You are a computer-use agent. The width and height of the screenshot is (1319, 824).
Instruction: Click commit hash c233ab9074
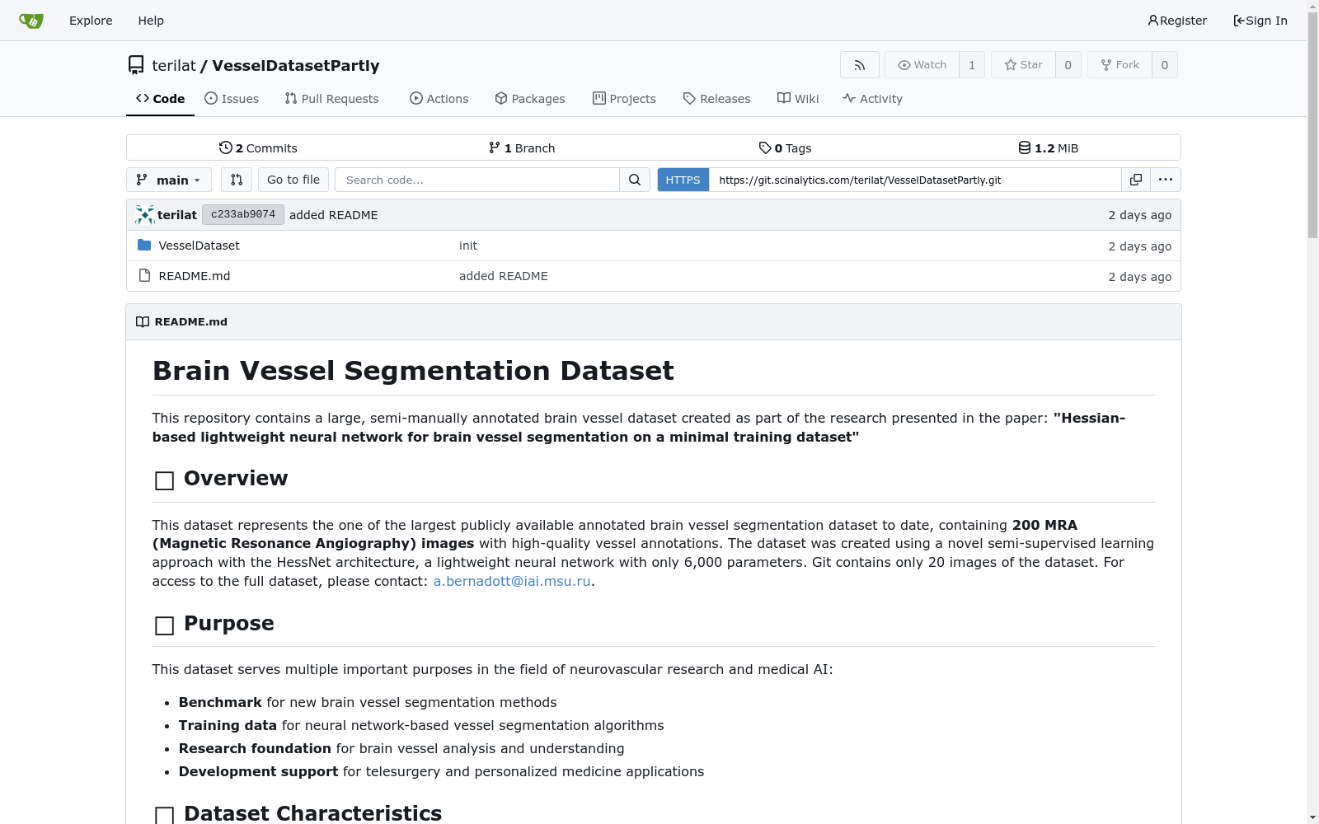pos(243,214)
